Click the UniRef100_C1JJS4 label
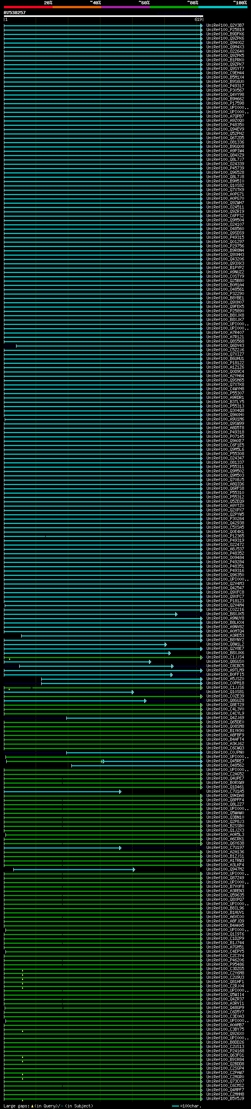Viewport: 251px width, 1109px height. (225, 657)
